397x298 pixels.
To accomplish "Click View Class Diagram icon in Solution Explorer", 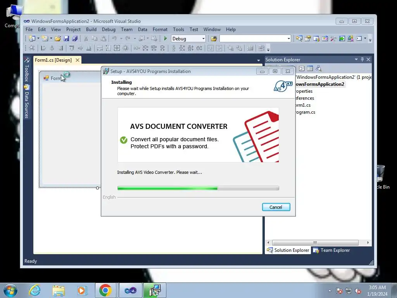I will [x=319, y=68].
